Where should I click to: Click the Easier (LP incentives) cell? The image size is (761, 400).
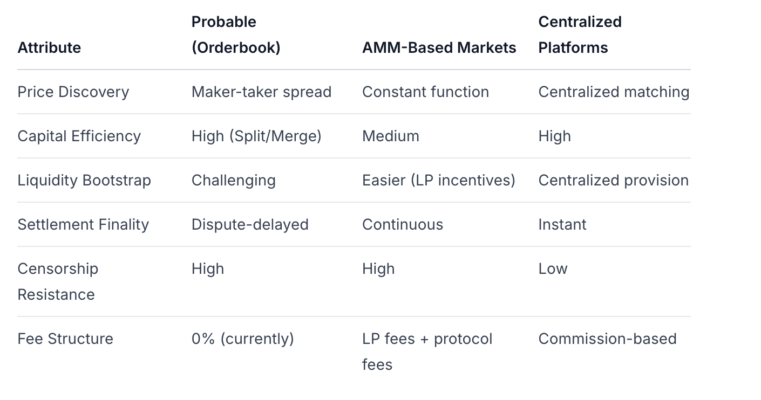[x=438, y=180]
